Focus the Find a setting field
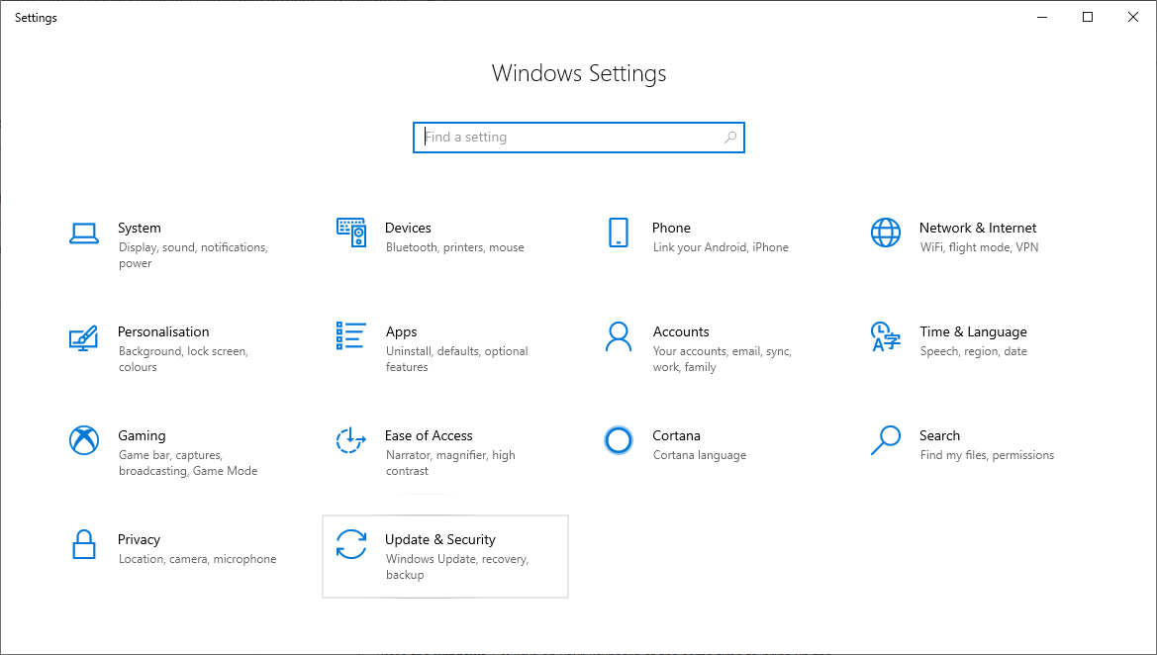Viewport: 1157px width, 655px height. click(x=578, y=138)
